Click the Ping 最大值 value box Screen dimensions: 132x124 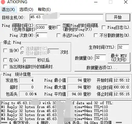(75, 87)
